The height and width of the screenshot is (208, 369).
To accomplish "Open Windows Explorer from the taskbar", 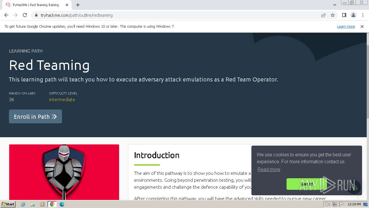I will click(33, 204).
